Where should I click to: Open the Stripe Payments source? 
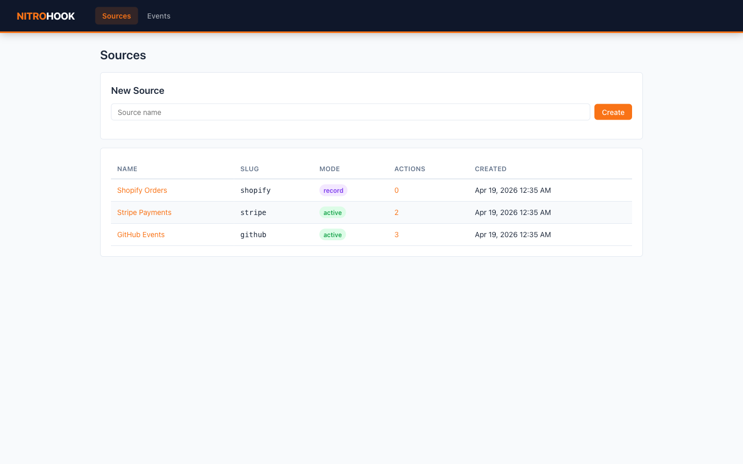point(144,212)
